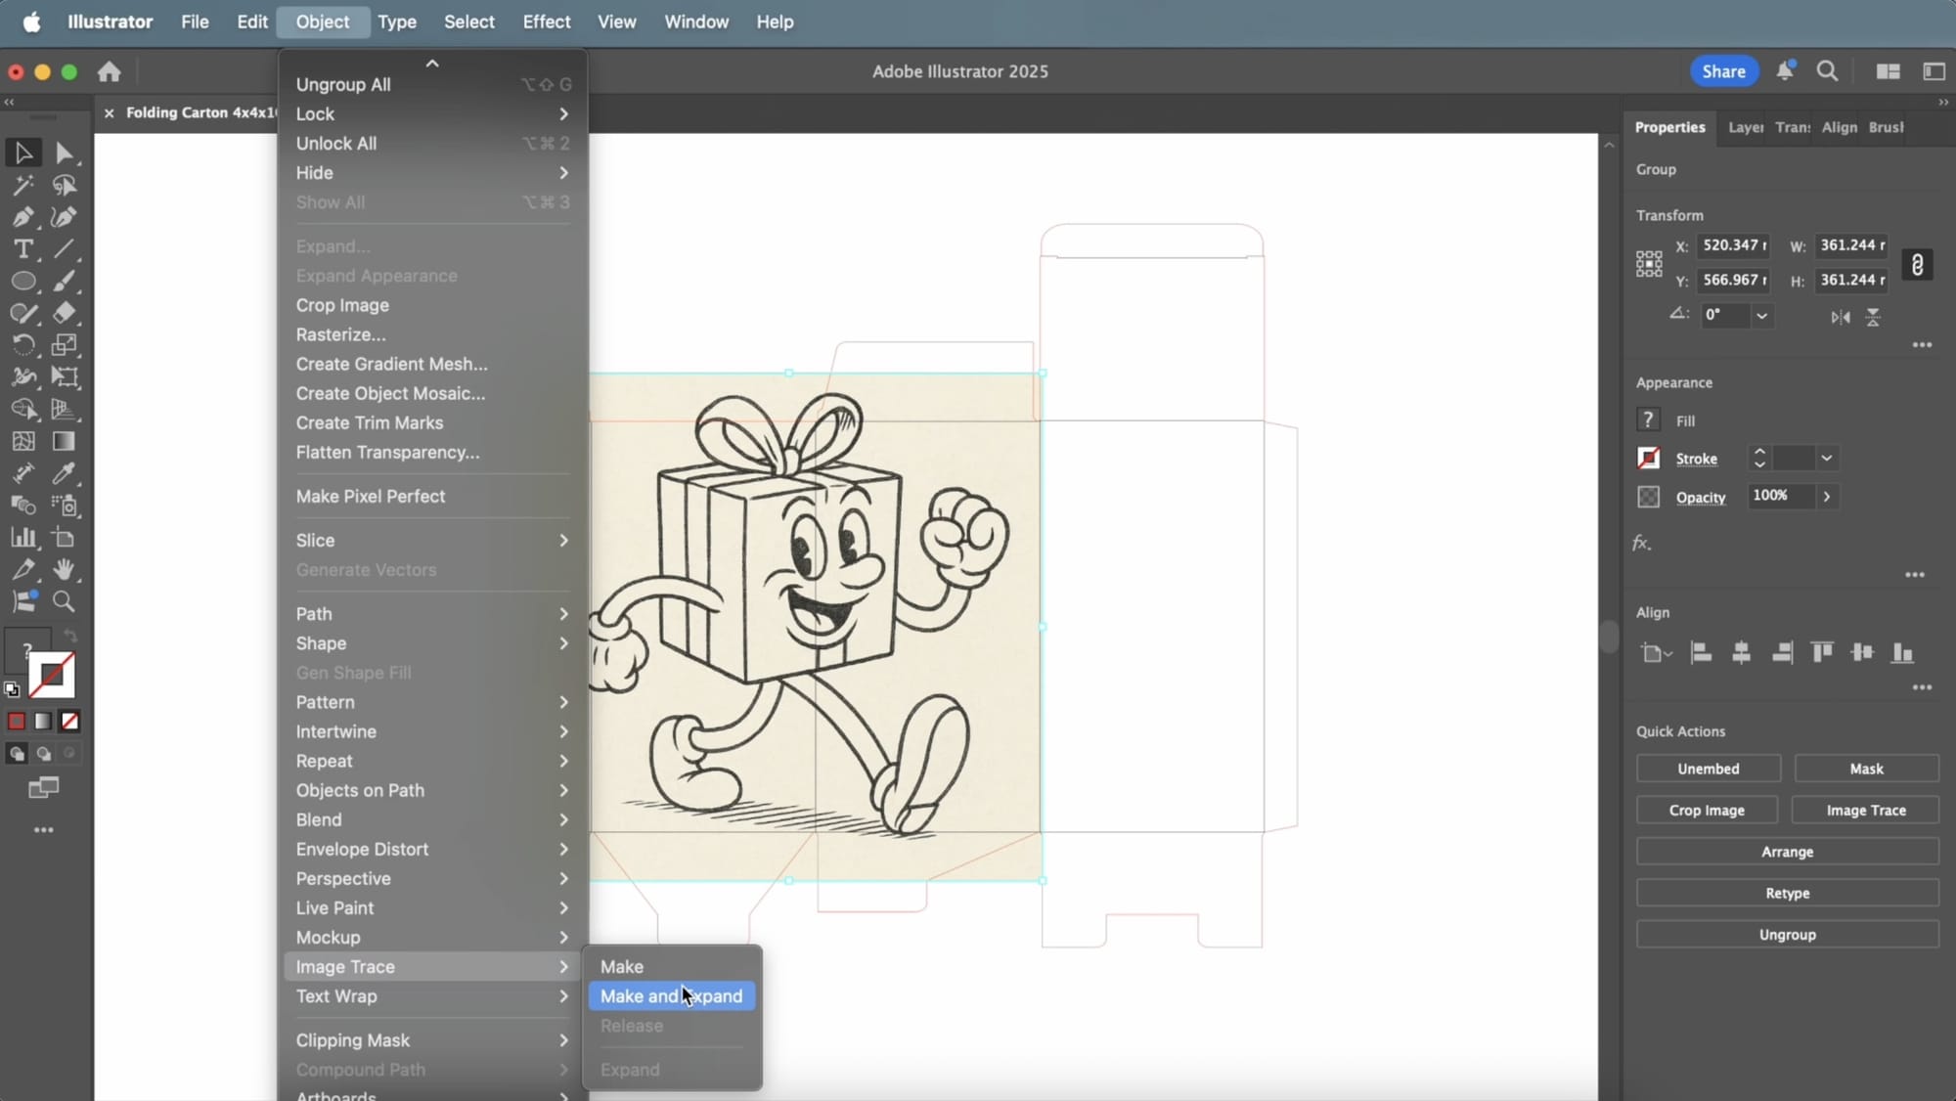Screen dimensions: 1956x1101
Task: Expand the Path submenu
Action: [431, 614]
